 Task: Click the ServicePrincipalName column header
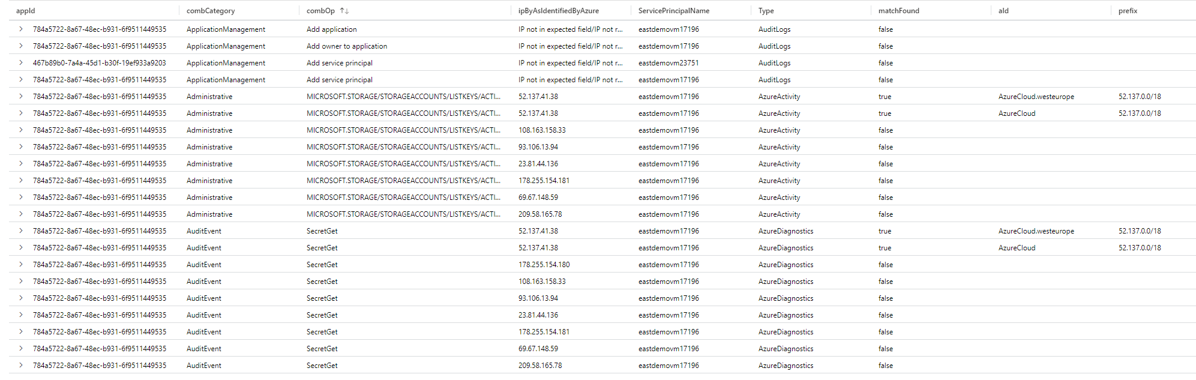(673, 11)
